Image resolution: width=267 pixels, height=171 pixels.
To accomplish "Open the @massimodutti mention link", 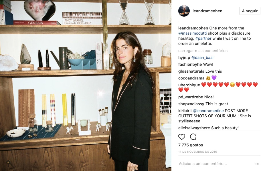I will coord(192,33).
